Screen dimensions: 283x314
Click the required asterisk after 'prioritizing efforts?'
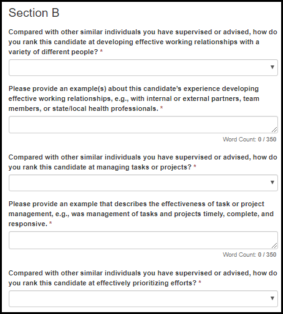[x=200, y=282]
